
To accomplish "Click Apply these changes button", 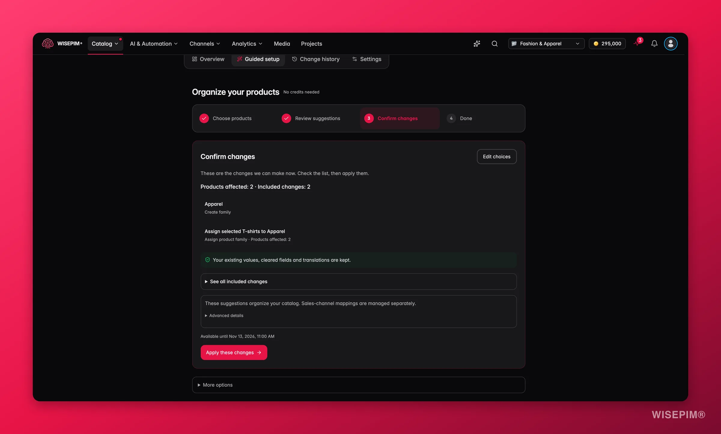I will (x=234, y=353).
